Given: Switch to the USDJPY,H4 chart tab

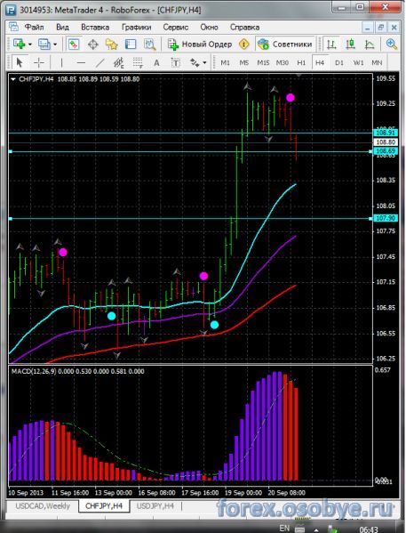Looking at the screenshot, I should click(x=155, y=506).
